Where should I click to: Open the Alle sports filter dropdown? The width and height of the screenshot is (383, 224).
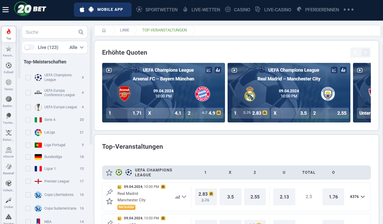click(x=77, y=47)
